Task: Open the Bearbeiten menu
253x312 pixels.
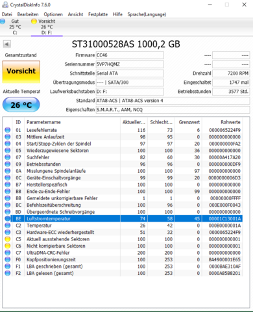Action: coord(28,14)
